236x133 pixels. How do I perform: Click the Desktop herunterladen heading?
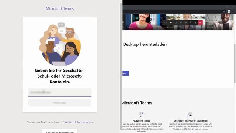(x=145, y=44)
